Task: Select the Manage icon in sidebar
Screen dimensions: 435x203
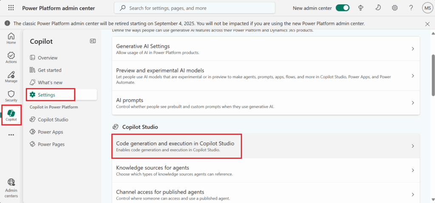Action: (11, 76)
